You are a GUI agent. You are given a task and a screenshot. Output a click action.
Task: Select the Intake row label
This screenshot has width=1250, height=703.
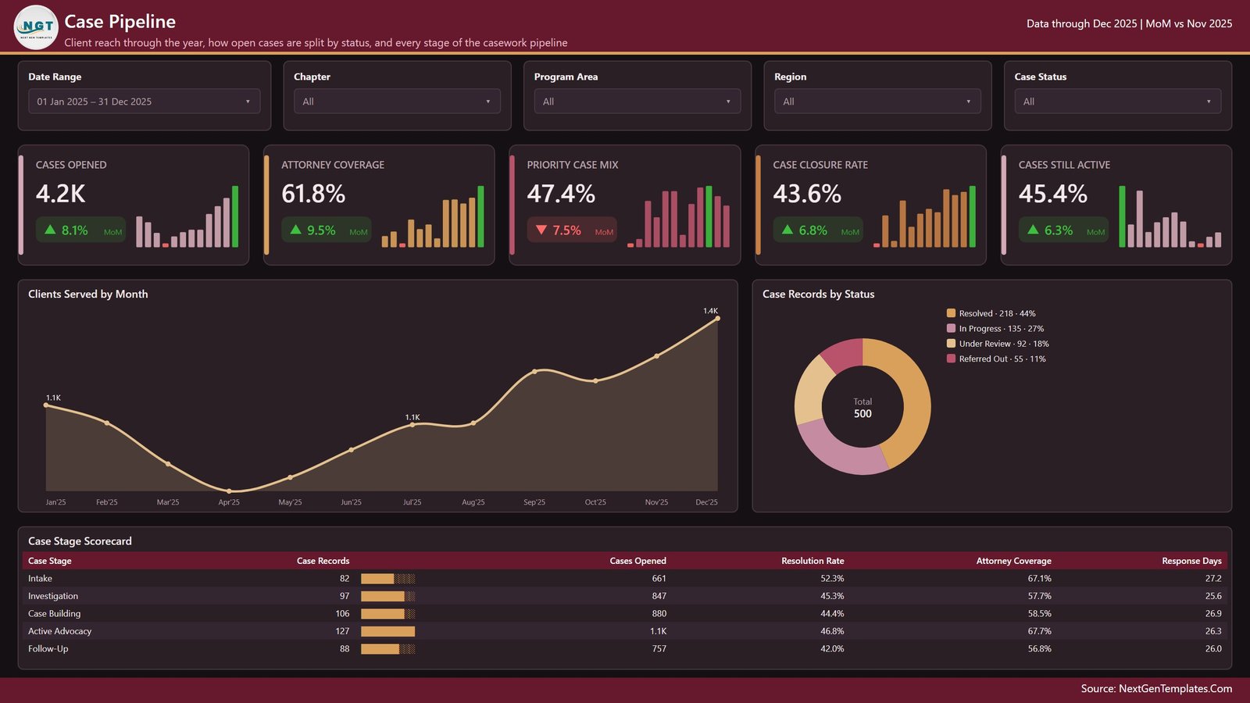[x=40, y=579]
